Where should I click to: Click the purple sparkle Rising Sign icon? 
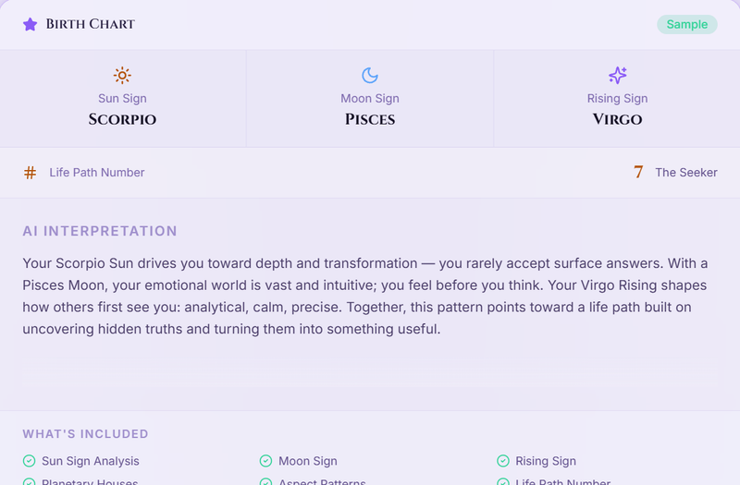[x=617, y=76]
